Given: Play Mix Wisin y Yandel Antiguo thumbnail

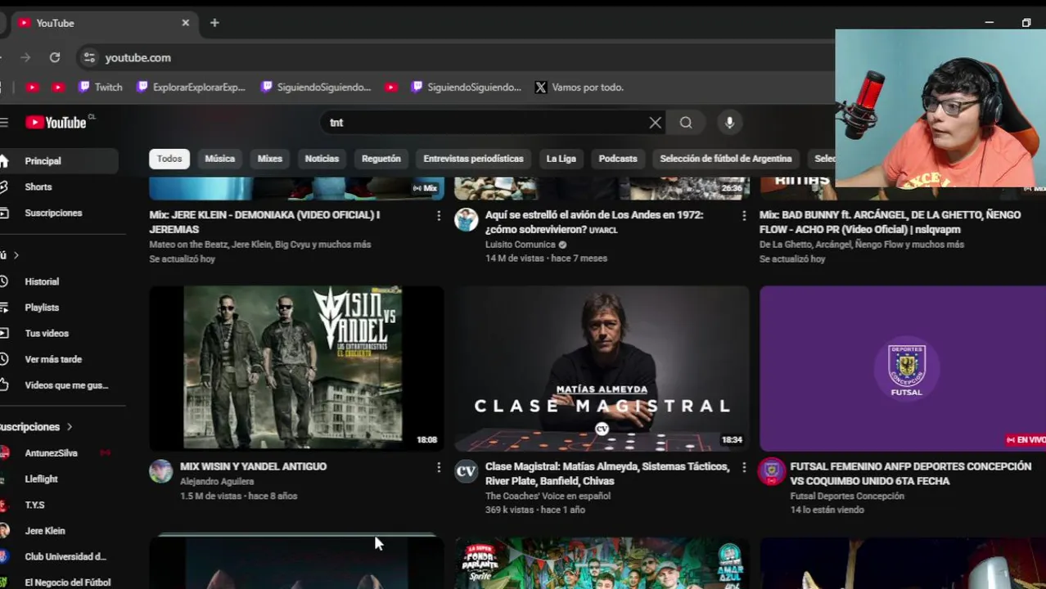Looking at the screenshot, I should tap(296, 368).
